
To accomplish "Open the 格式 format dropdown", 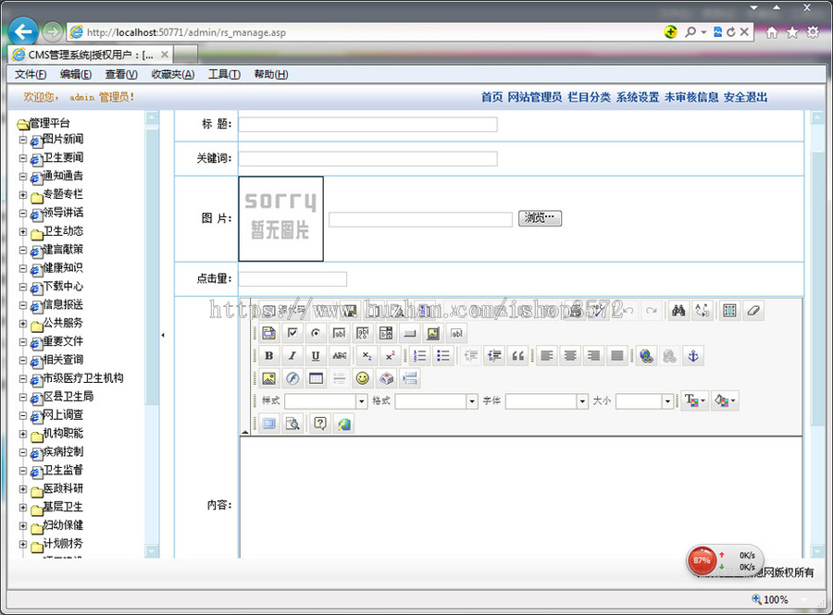I will pyautogui.click(x=436, y=401).
